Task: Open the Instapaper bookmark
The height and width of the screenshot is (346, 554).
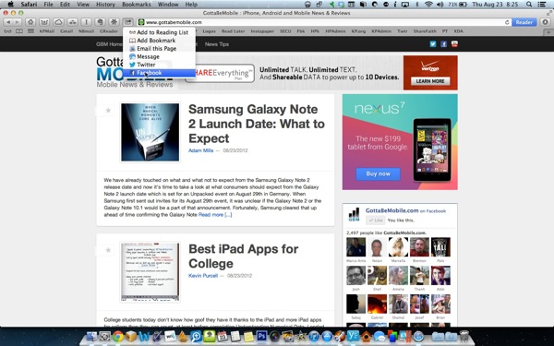Action: click(x=262, y=31)
